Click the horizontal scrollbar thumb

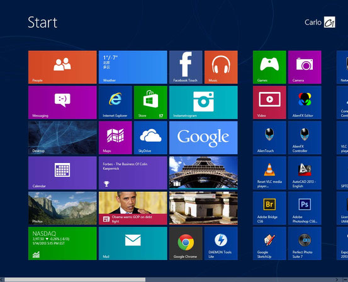point(75,279)
